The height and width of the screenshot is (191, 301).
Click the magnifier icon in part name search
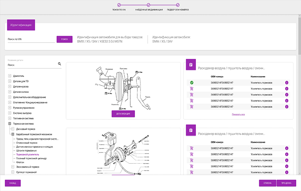[x=59, y=64]
